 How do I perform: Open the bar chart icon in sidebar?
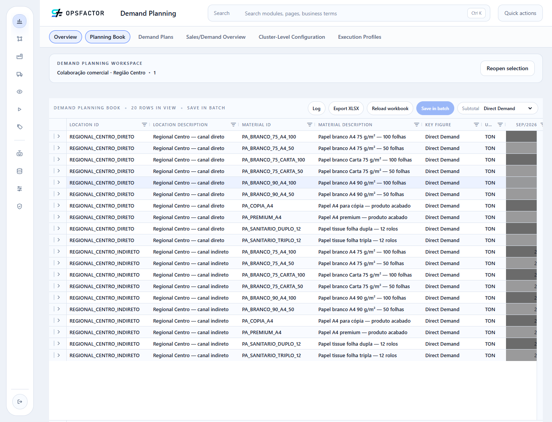[x=20, y=21]
